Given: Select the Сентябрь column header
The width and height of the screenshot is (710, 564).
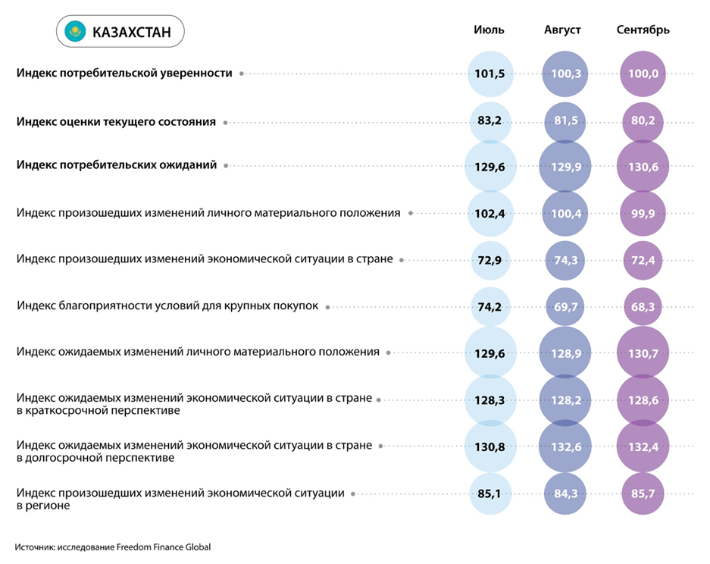Looking at the screenshot, I should (643, 30).
